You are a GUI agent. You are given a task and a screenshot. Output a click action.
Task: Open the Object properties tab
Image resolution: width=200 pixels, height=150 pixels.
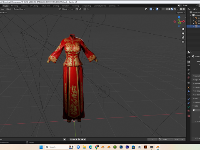coord(188,87)
